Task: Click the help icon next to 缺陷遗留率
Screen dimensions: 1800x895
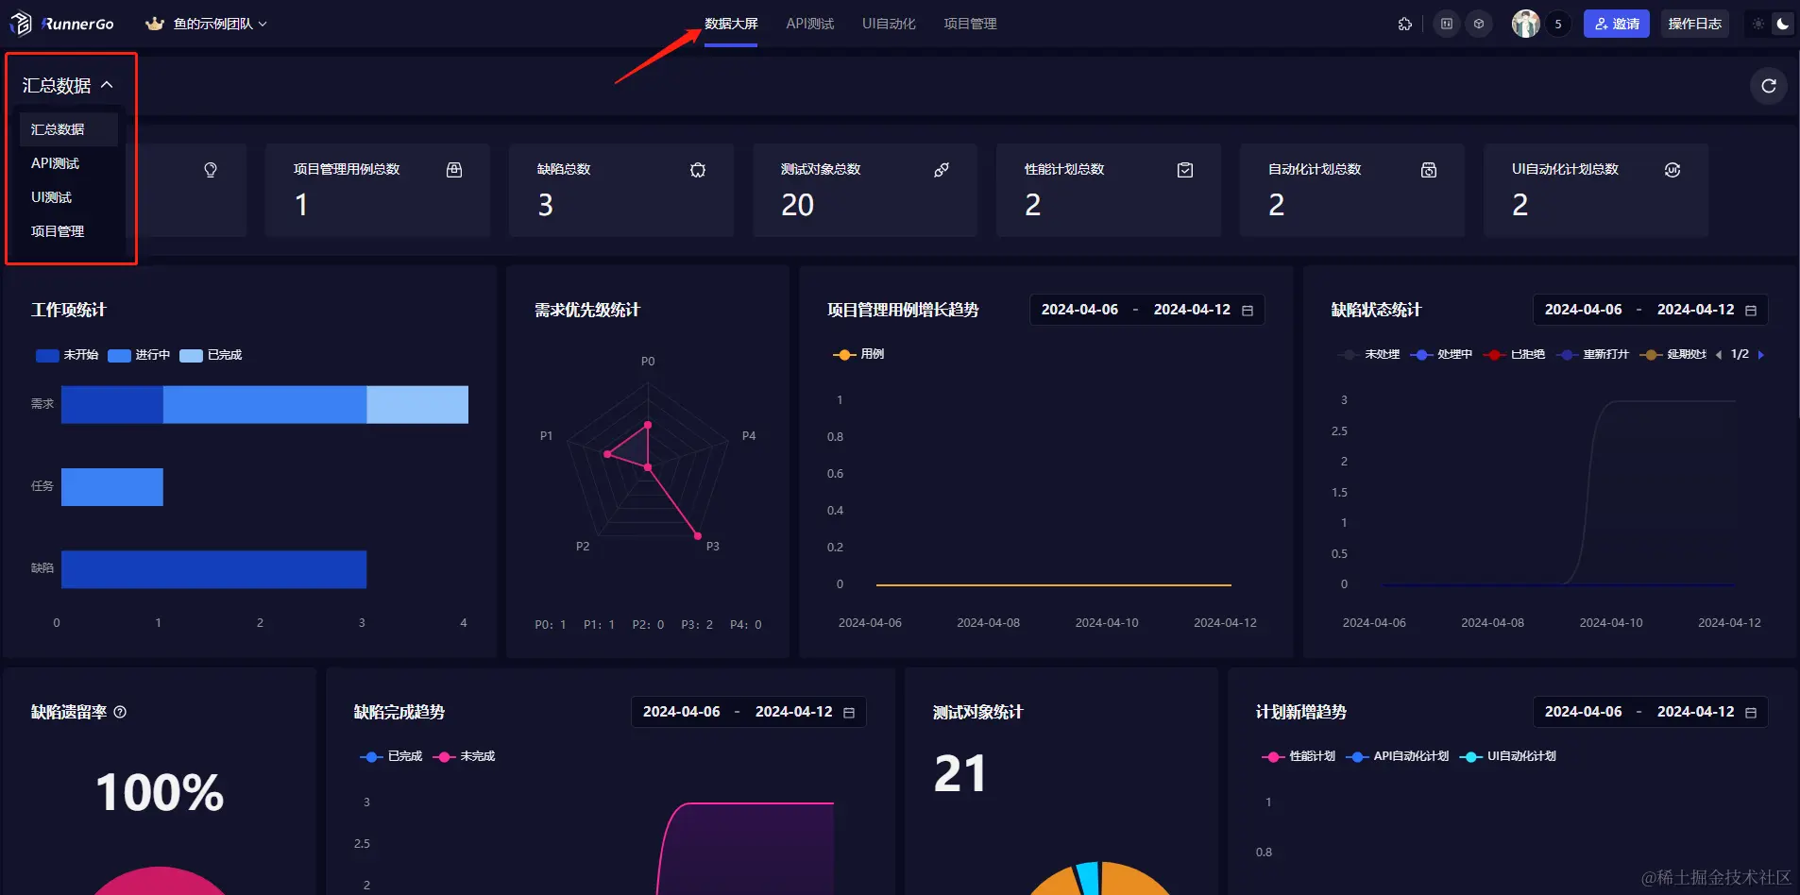Action: (120, 712)
